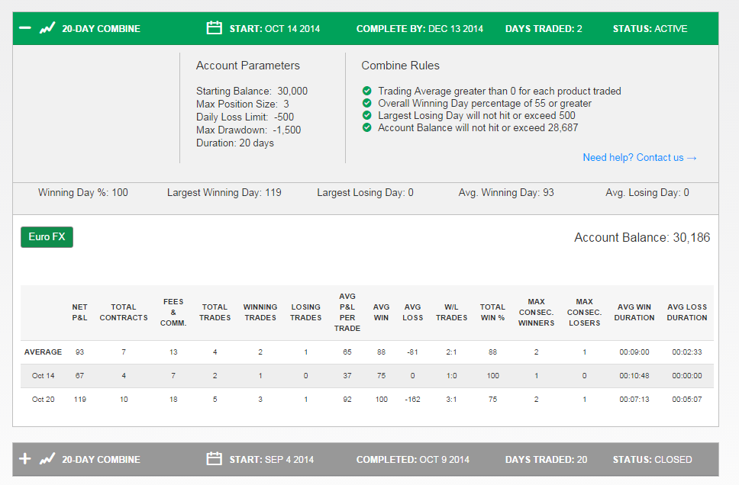Click the WINNING TRADES column header
The image size is (739, 485).
260,312
